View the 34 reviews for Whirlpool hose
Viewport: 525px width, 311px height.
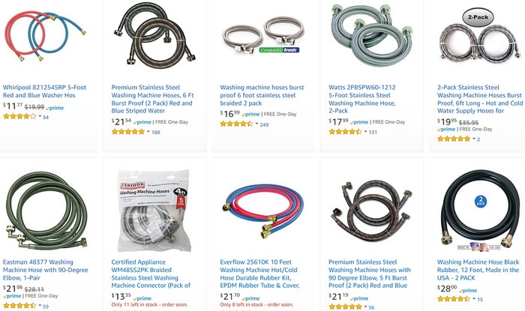pyautogui.click(x=46, y=118)
